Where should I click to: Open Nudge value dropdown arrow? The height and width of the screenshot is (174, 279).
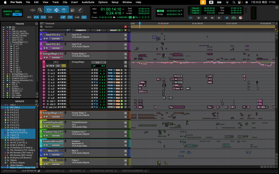[x=181, y=14]
